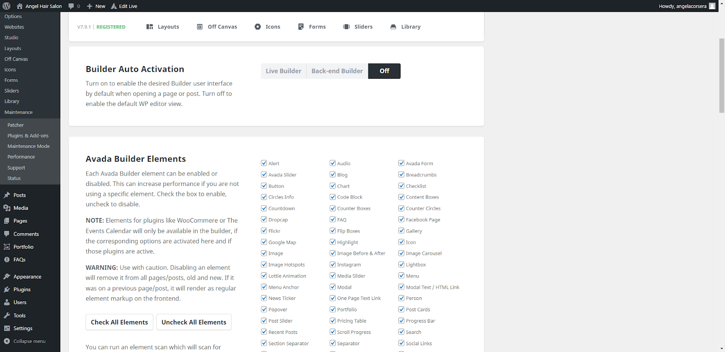Click the FAQs info icon in sidebar
The height and width of the screenshot is (352, 725).
pos(7,260)
